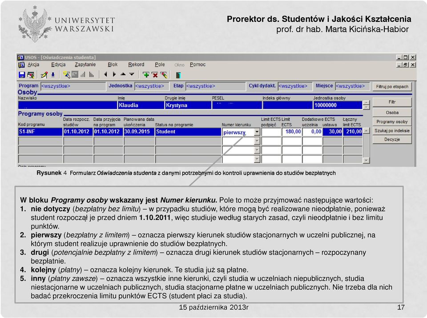
Task: Select the Imię field with Klaudia
Action: [141, 105]
